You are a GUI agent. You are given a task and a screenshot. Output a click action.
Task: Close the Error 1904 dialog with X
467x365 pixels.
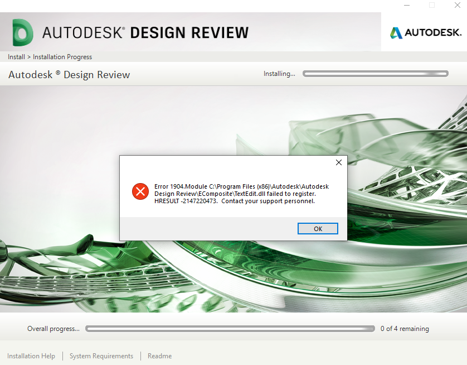point(339,162)
